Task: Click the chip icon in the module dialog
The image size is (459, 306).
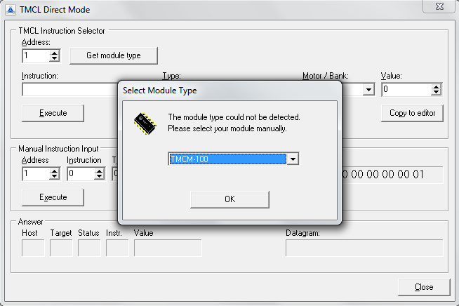Action: click(x=145, y=123)
